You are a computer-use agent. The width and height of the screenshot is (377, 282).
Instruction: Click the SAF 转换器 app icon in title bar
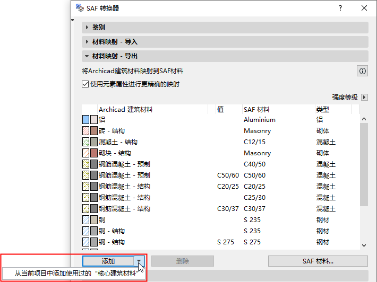(80, 8)
